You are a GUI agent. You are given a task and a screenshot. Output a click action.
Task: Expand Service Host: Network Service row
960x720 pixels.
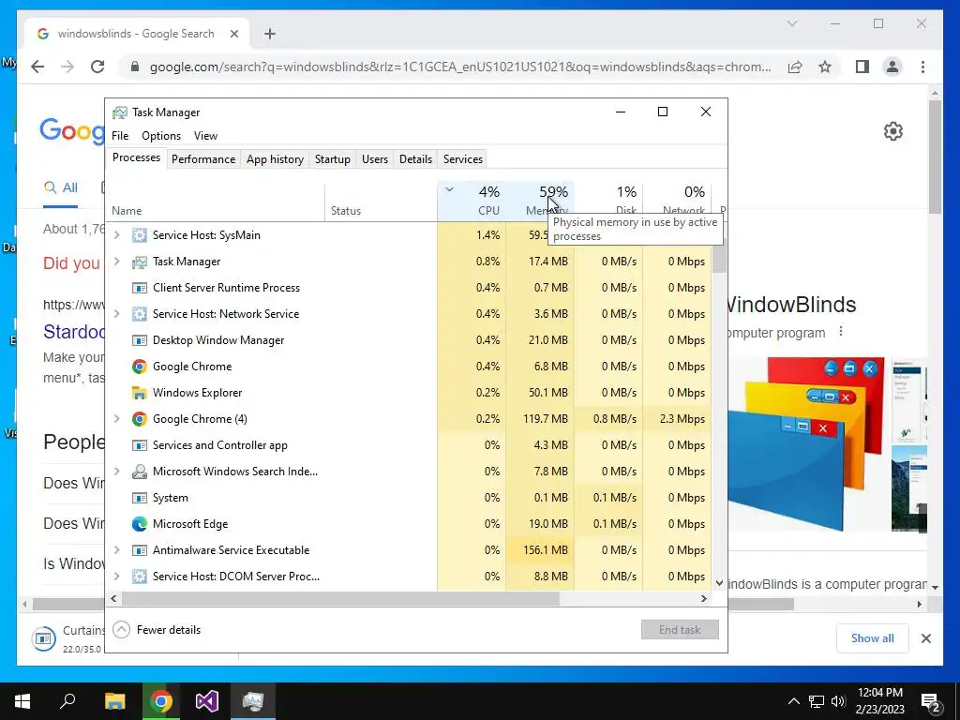117,314
